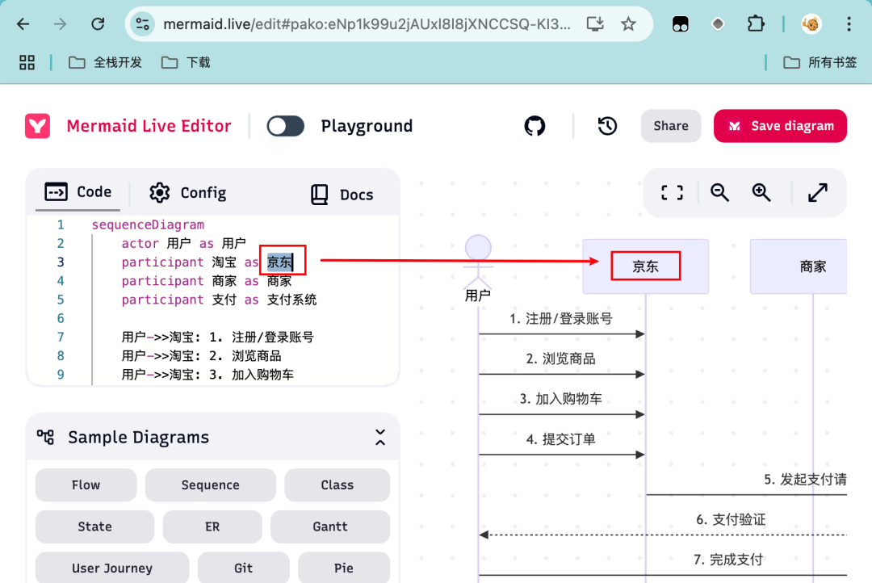
Task: Zoom in the diagram
Action: pyautogui.click(x=761, y=192)
